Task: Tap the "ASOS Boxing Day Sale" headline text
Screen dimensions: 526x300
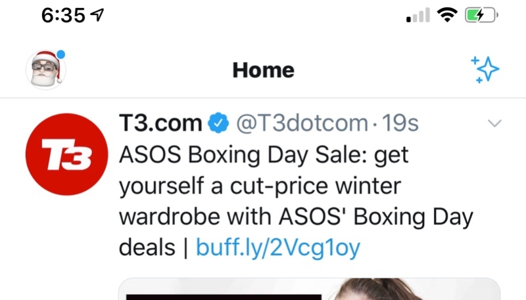Action: (x=264, y=155)
